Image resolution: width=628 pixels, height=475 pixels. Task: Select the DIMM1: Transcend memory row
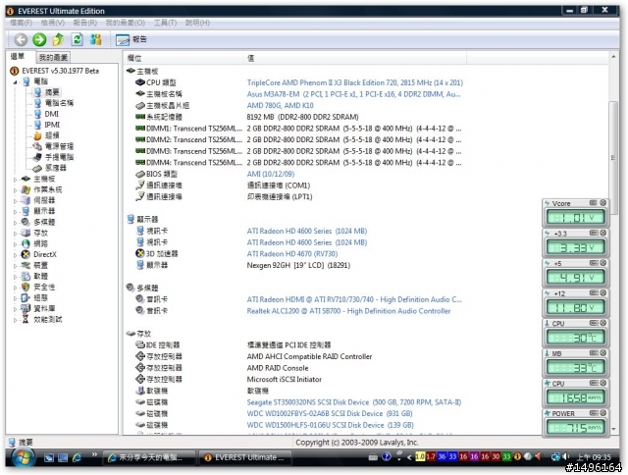tap(298, 129)
